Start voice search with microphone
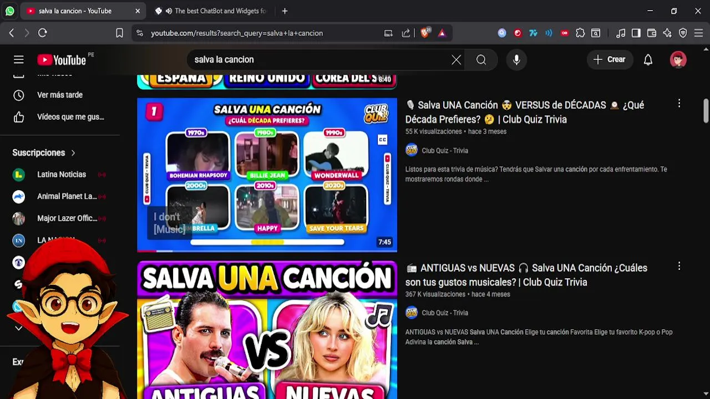 (x=516, y=60)
